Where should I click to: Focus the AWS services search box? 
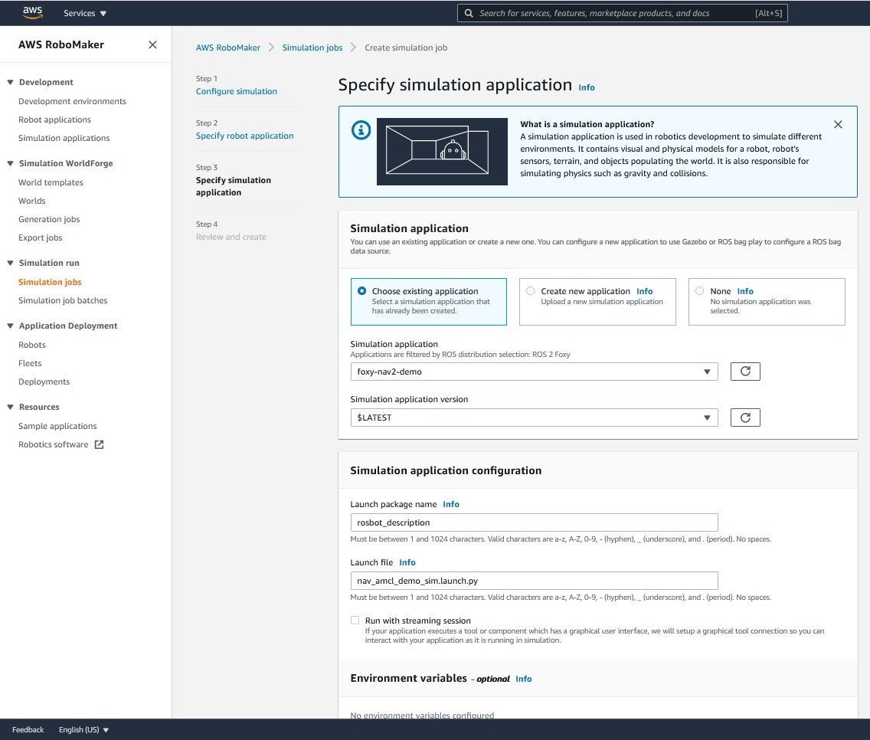(x=622, y=13)
